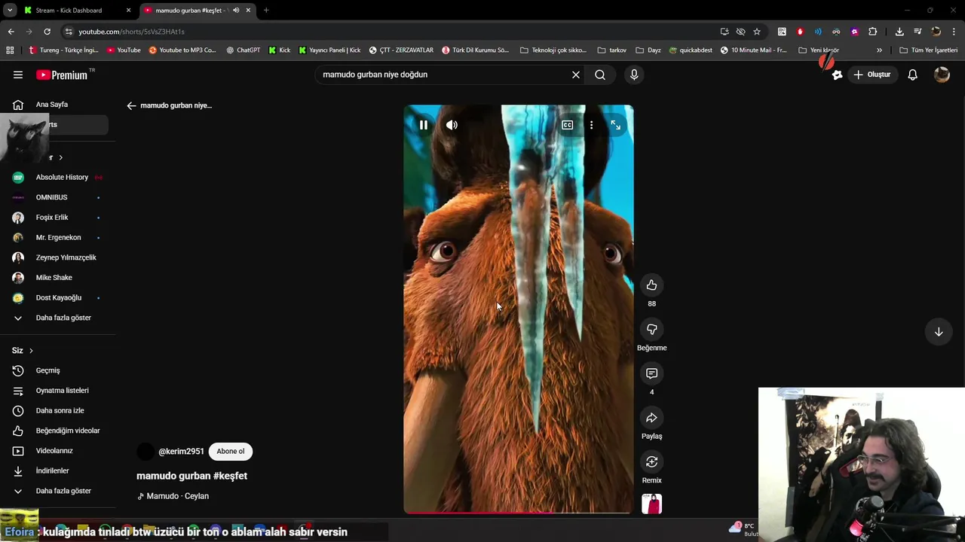Go back to the mamudo gurban search results
The image size is (965, 542).
[131, 105]
